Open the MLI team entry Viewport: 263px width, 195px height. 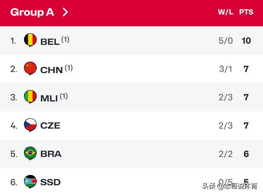[49, 98]
